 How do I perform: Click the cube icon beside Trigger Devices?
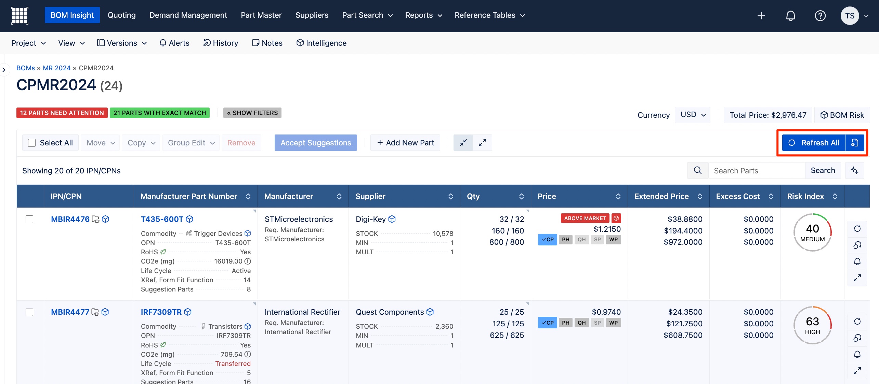(248, 233)
